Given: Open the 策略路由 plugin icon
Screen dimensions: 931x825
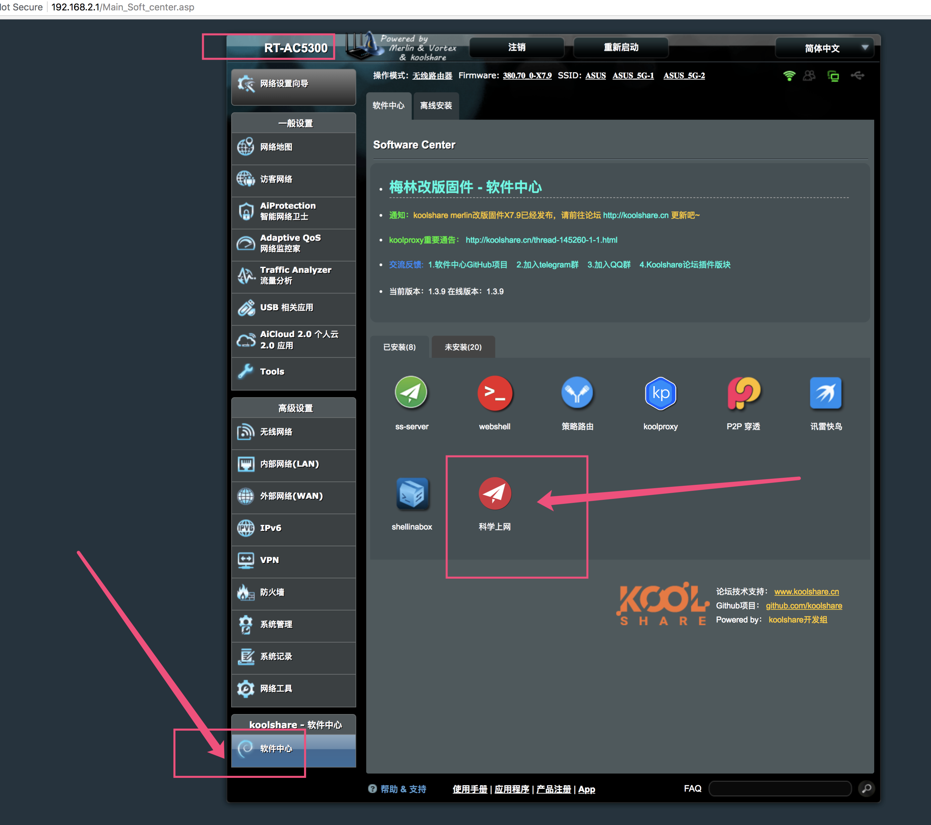Looking at the screenshot, I should (x=577, y=392).
